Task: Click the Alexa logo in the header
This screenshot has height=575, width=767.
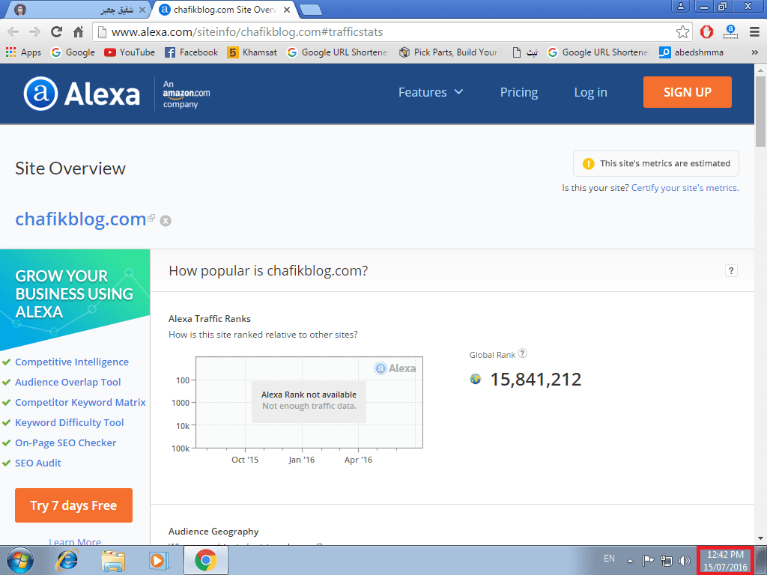Action: coord(82,94)
